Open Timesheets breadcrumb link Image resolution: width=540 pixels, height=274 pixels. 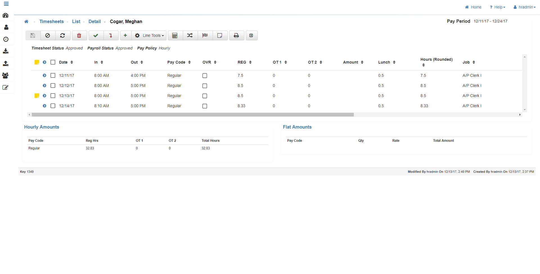(51, 22)
